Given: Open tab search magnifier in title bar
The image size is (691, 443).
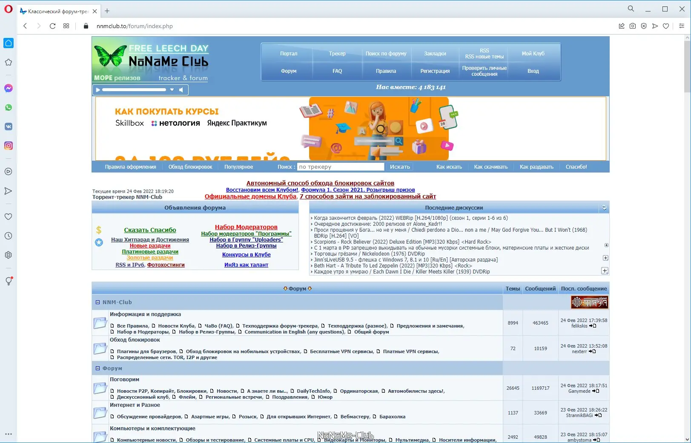Looking at the screenshot, I should pos(631,9).
